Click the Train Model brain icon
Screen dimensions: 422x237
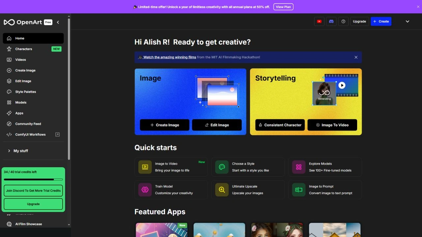(x=145, y=190)
